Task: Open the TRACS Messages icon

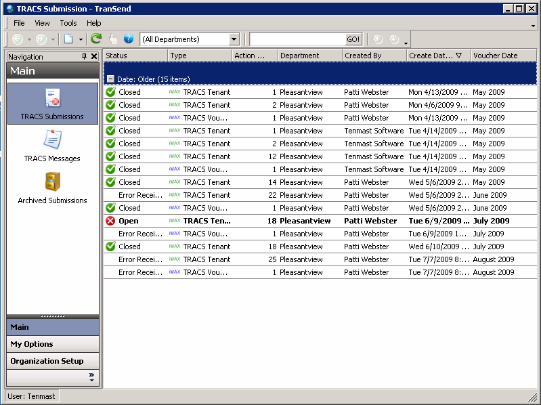Action: [x=53, y=140]
